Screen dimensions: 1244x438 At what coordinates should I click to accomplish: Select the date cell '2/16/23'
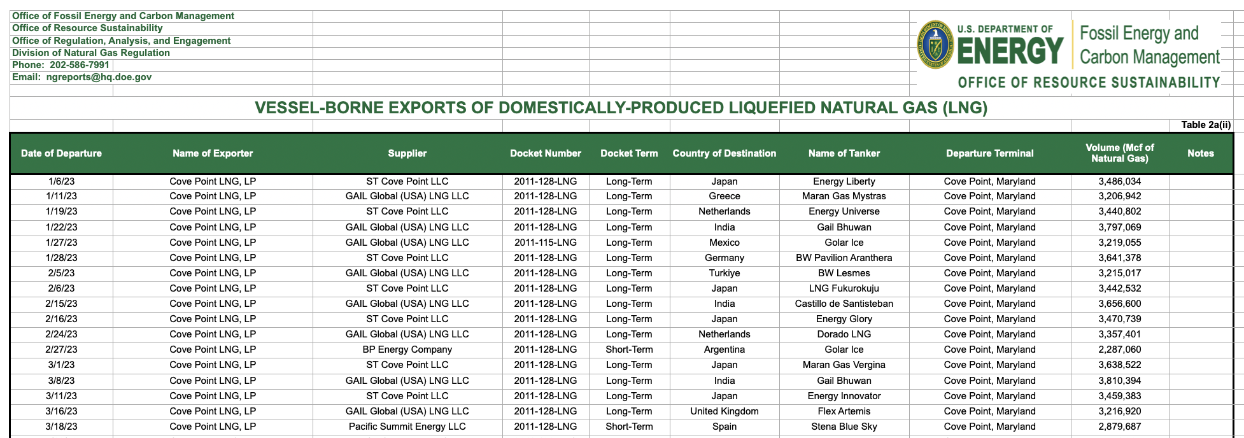coord(61,319)
